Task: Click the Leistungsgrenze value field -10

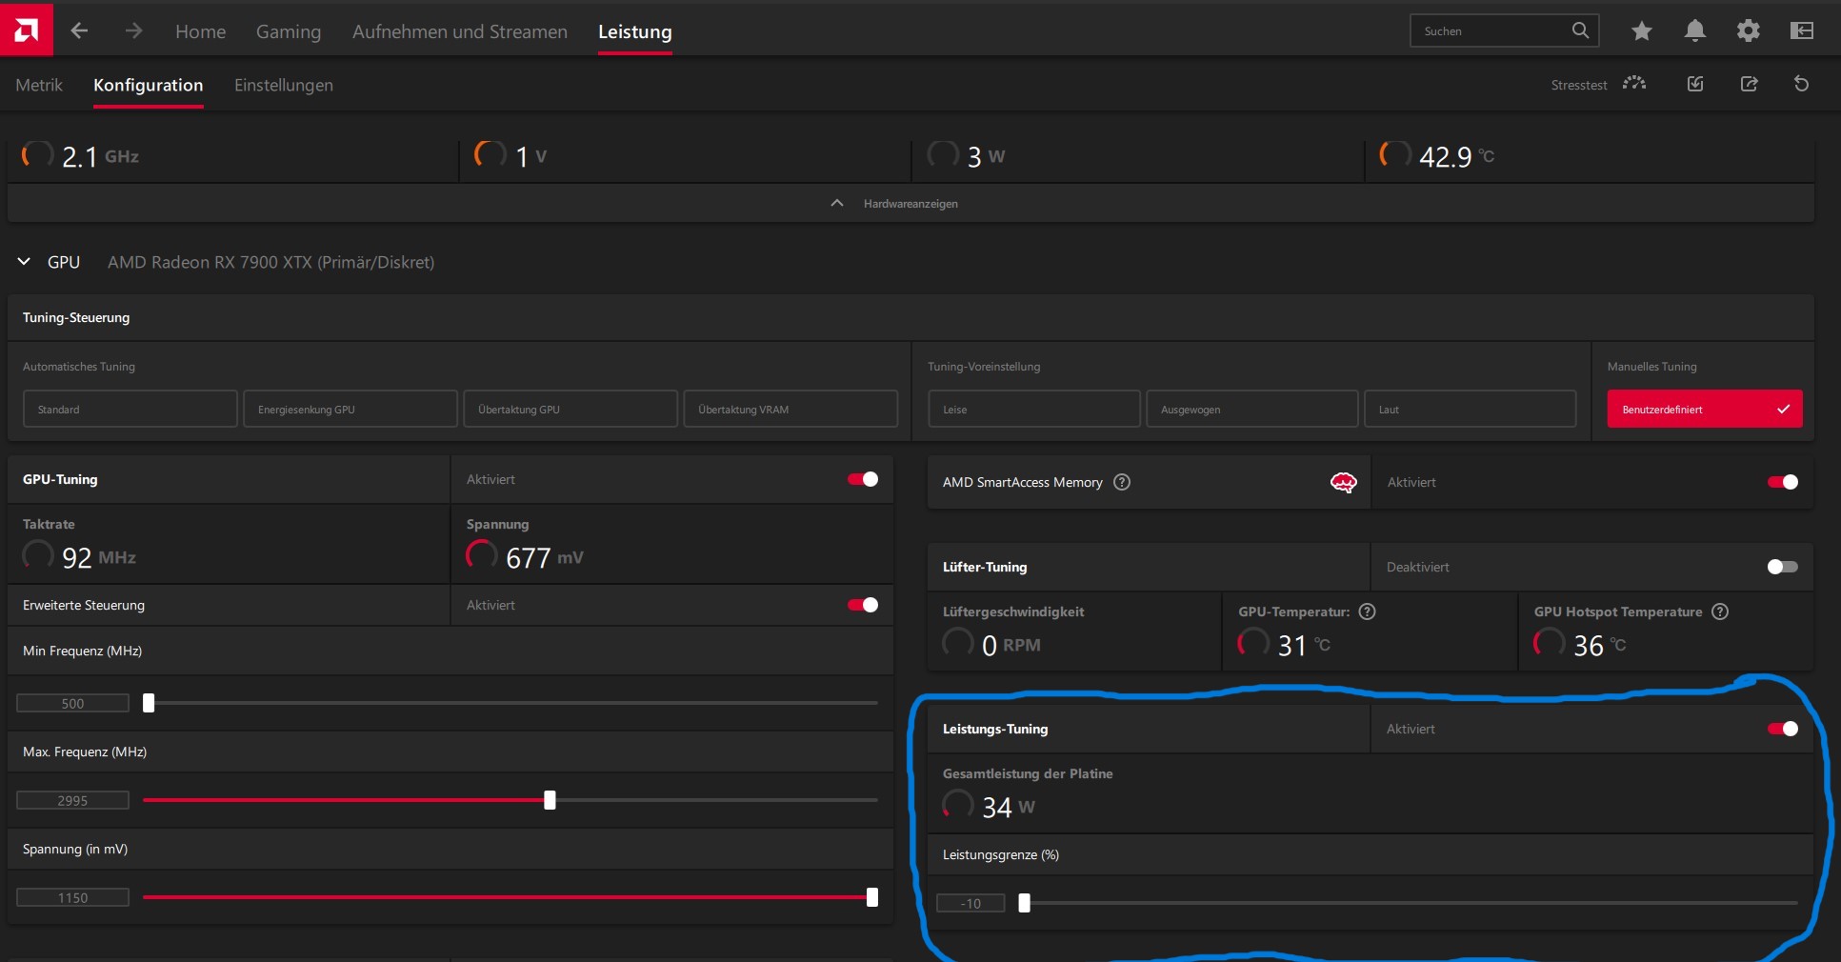Action: (971, 903)
